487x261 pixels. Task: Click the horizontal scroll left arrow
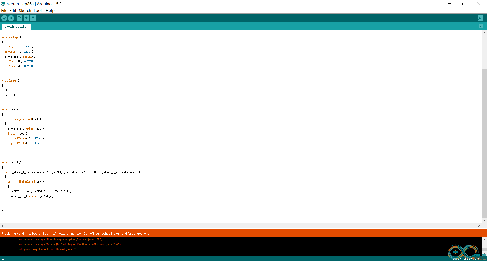click(3, 226)
